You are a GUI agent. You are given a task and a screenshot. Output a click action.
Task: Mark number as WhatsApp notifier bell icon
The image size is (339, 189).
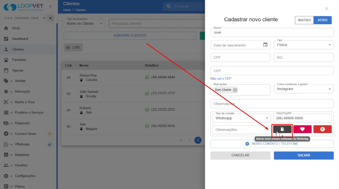282,129
